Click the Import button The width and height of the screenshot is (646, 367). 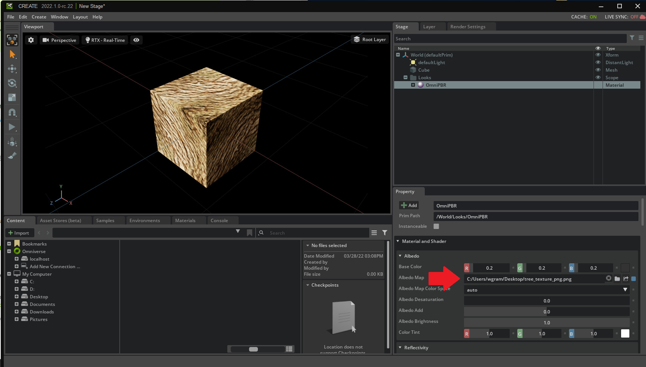coord(19,233)
